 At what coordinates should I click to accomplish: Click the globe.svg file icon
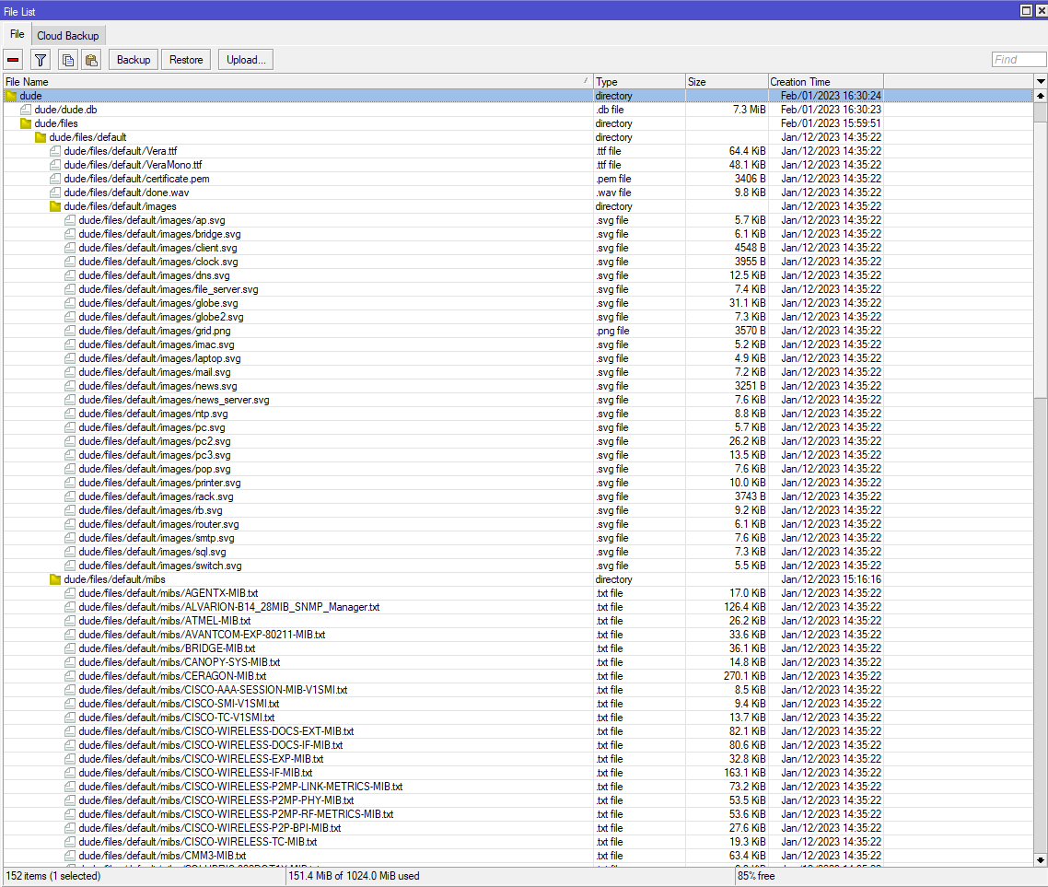[70, 303]
